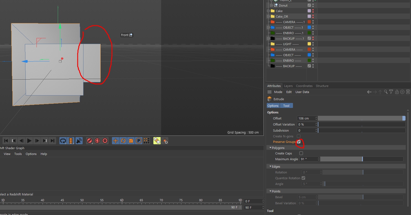Image resolution: width=411 pixels, height=215 pixels.
Task: Expand the Cake_OR folder
Action: [268, 17]
